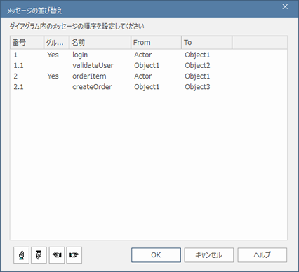
Task: Sort by the 番号 column header
Action: pos(27,43)
